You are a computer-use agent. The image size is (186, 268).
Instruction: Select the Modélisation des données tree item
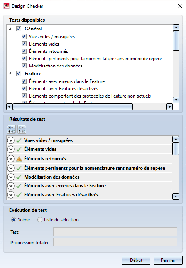[56, 66]
